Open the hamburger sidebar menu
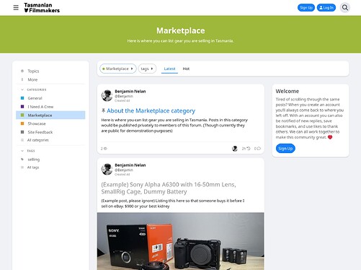This screenshot has height=270, width=361. (16, 8)
